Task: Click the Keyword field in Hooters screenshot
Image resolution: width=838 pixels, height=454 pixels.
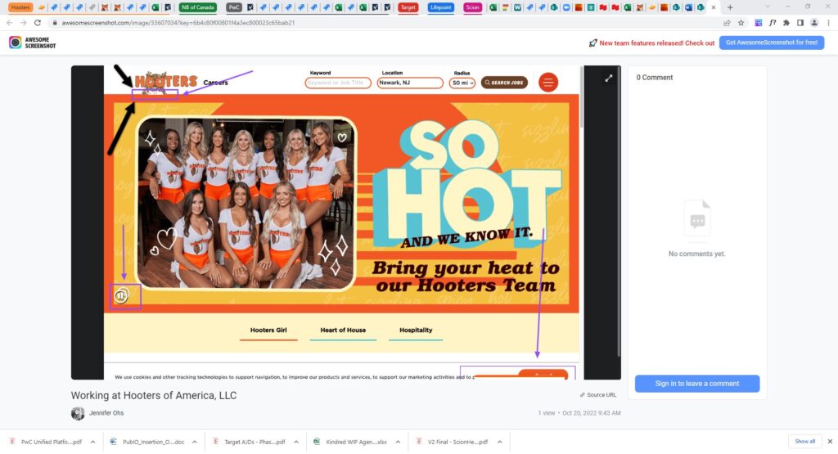Action: [x=338, y=83]
